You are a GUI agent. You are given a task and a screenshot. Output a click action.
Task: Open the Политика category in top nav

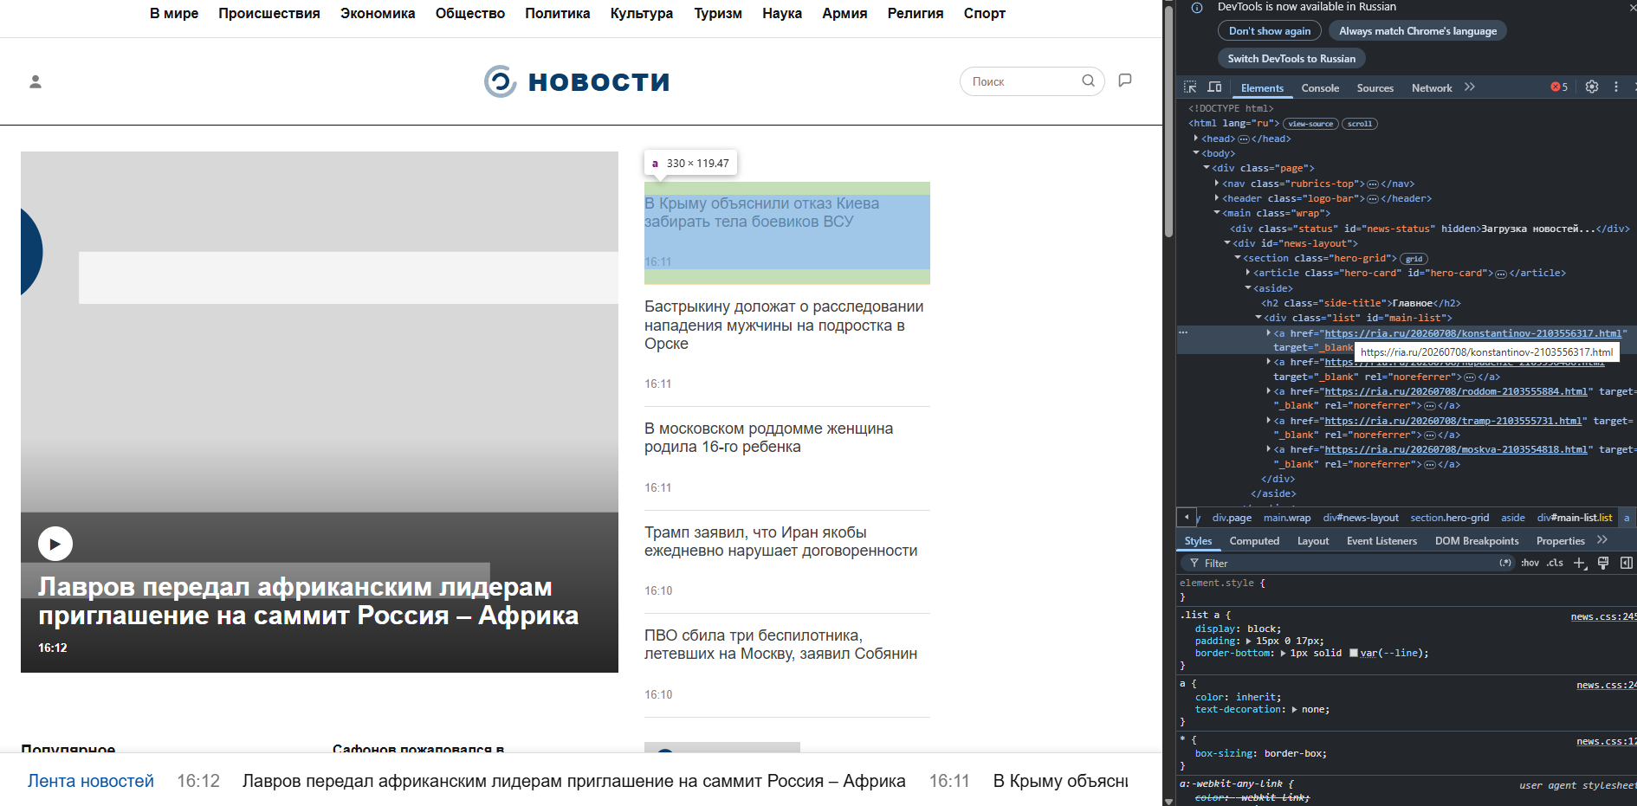(557, 14)
